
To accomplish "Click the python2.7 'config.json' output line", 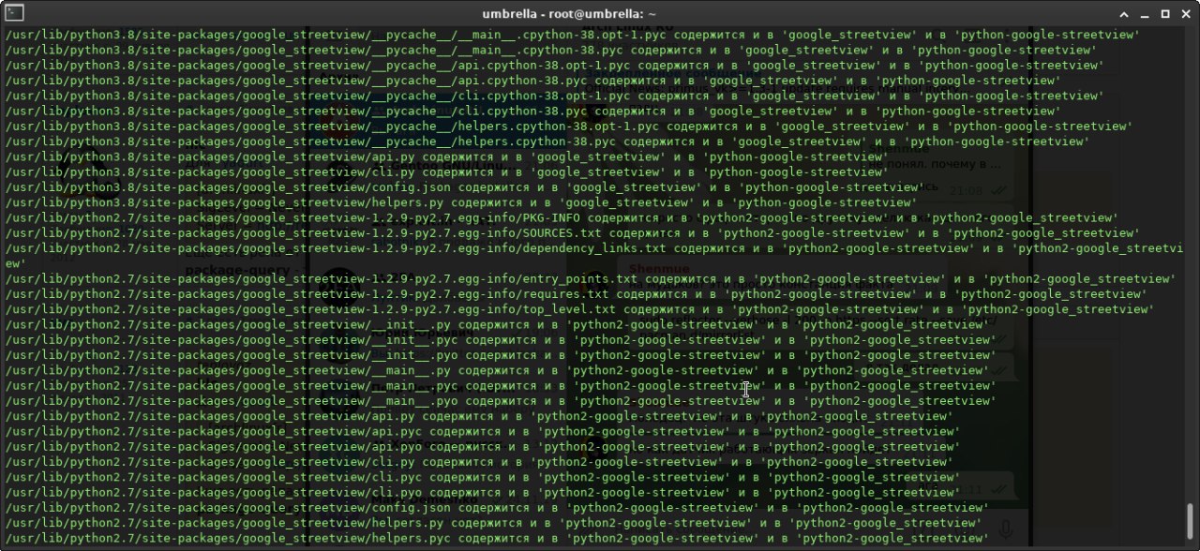I will 496,507.
